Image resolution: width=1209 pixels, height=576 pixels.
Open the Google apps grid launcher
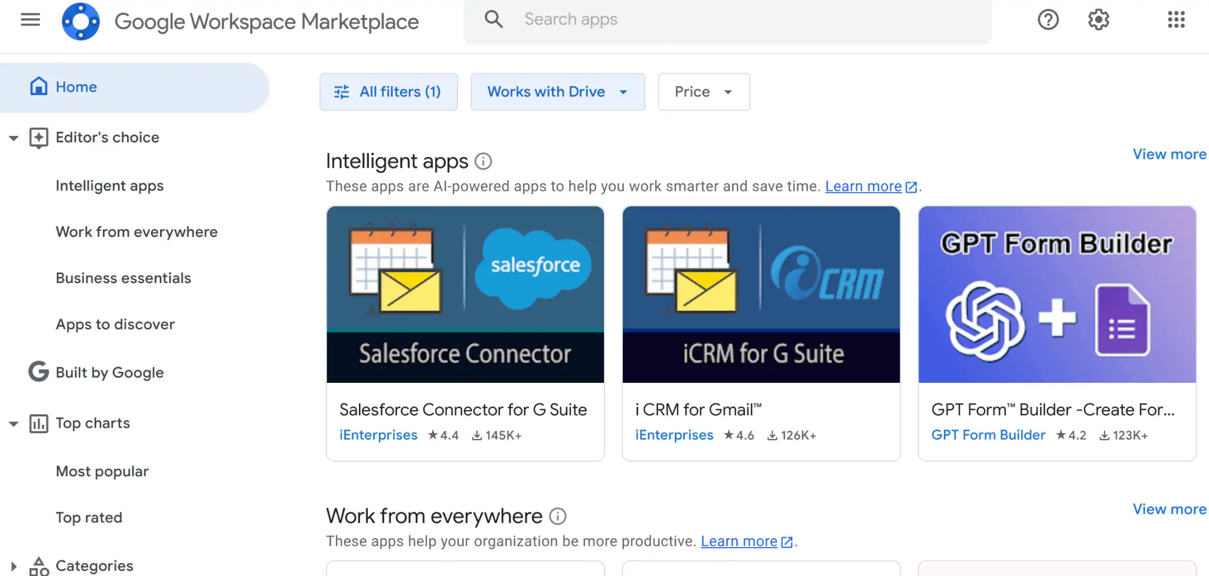(x=1176, y=20)
